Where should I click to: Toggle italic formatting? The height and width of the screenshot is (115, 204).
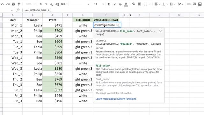pyautogui.click(x=115, y=4)
